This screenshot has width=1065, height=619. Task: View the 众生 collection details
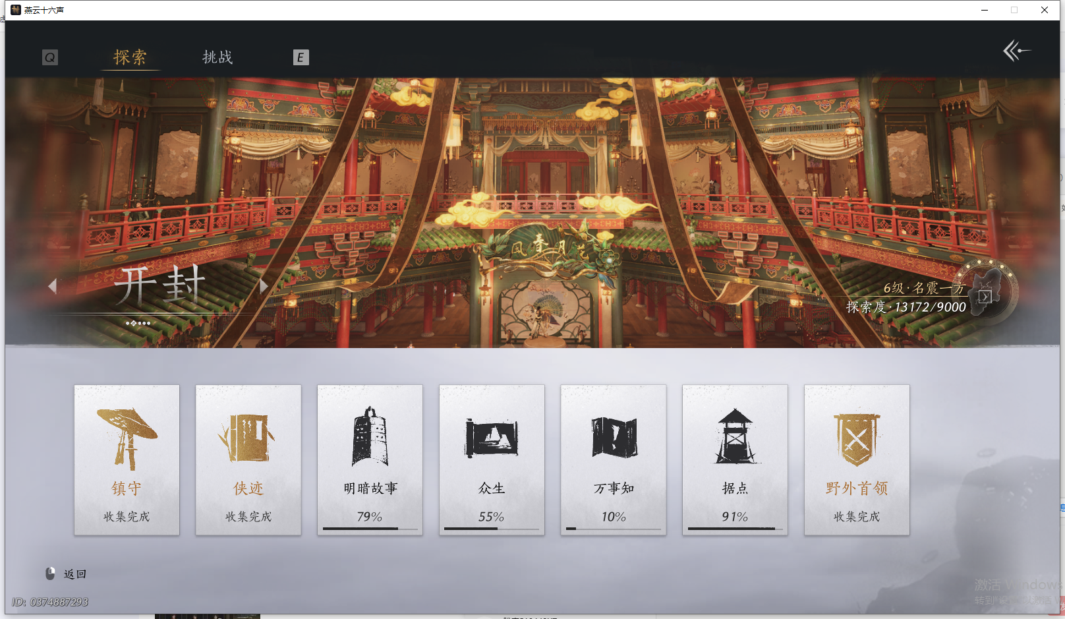pos(491,459)
